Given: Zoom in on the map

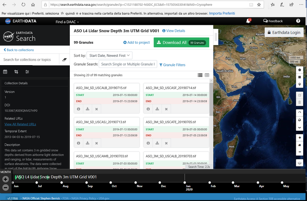Looking at the screenshot, I should tap(300, 138).
